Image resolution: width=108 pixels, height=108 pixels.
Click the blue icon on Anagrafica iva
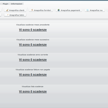click(88, 10)
